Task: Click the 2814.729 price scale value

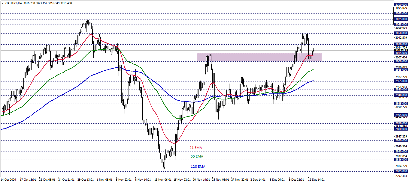Action: [401, 166]
